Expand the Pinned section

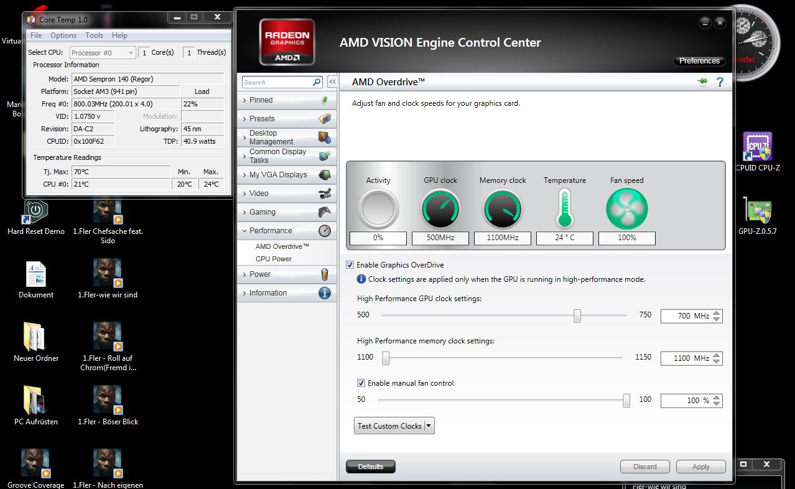pyautogui.click(x=244, y=100)
